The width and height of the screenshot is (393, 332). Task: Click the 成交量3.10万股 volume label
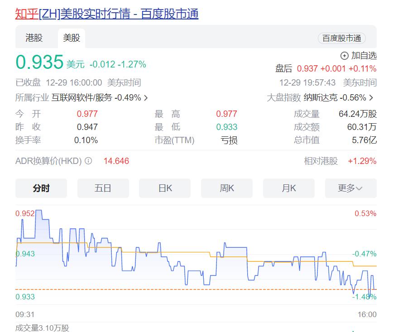click(42, 328)
